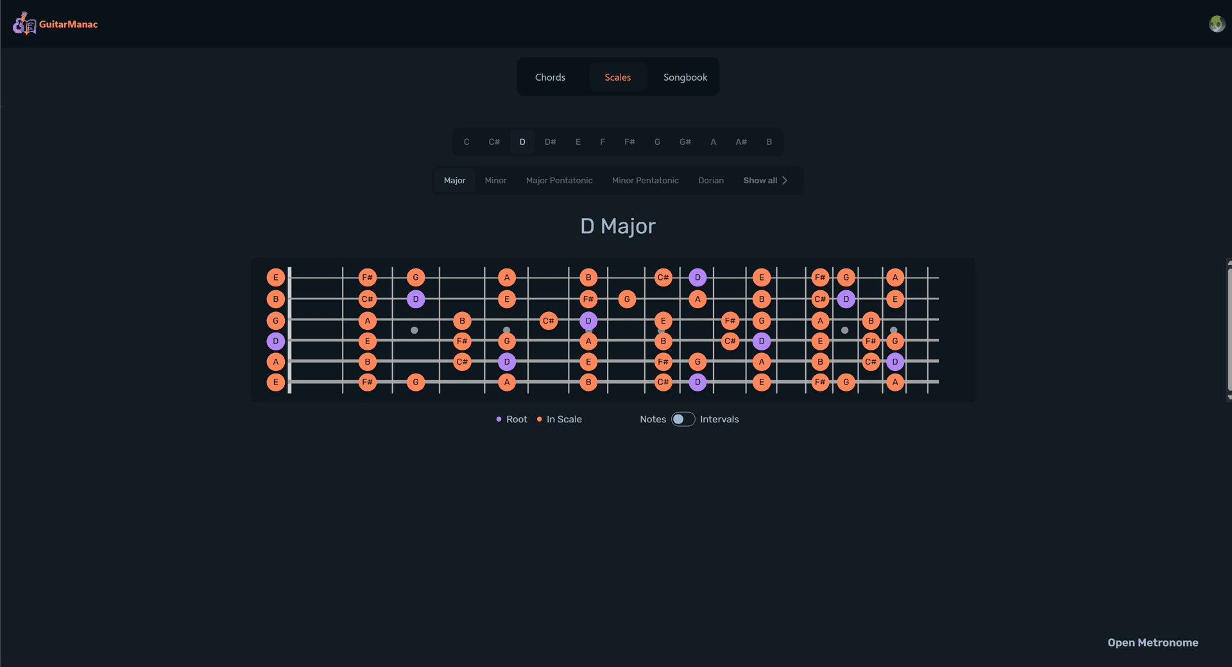Click the C# note on the high E string
1232x667 pixels.
tap(663, 277)
